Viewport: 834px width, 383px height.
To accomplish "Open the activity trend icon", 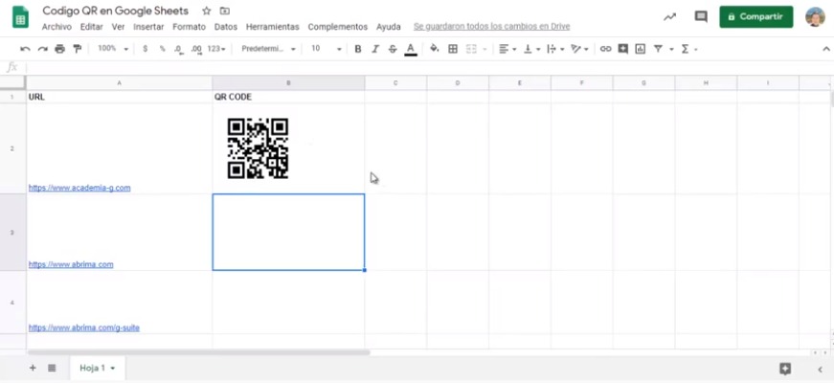I will 669,17.
